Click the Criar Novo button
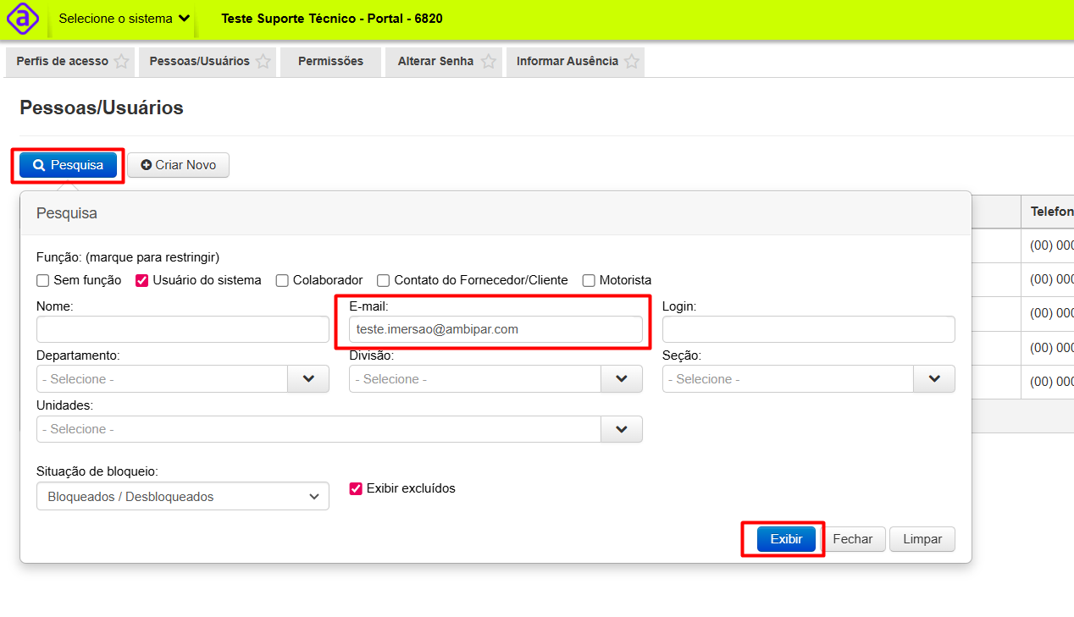 tap(178, 165)
